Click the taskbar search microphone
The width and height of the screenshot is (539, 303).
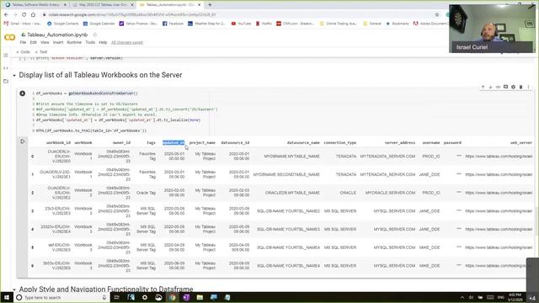pyautogui.click(x=104, y=297)
